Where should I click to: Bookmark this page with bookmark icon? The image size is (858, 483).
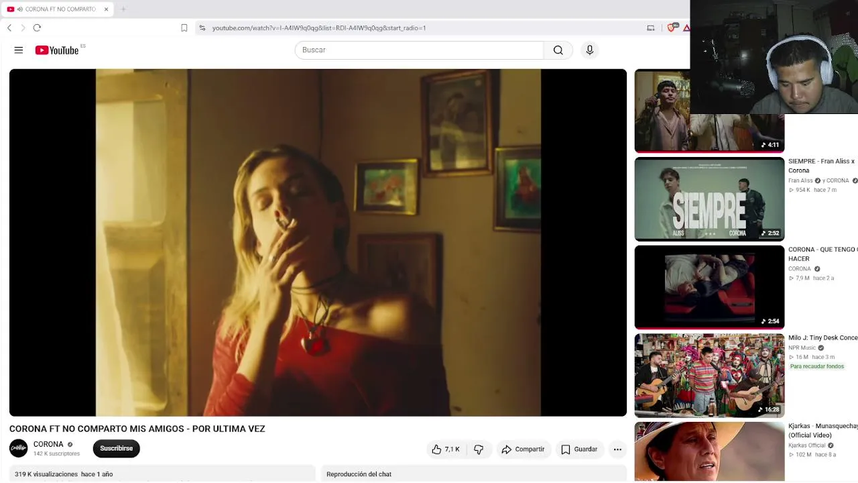(184, 28)
